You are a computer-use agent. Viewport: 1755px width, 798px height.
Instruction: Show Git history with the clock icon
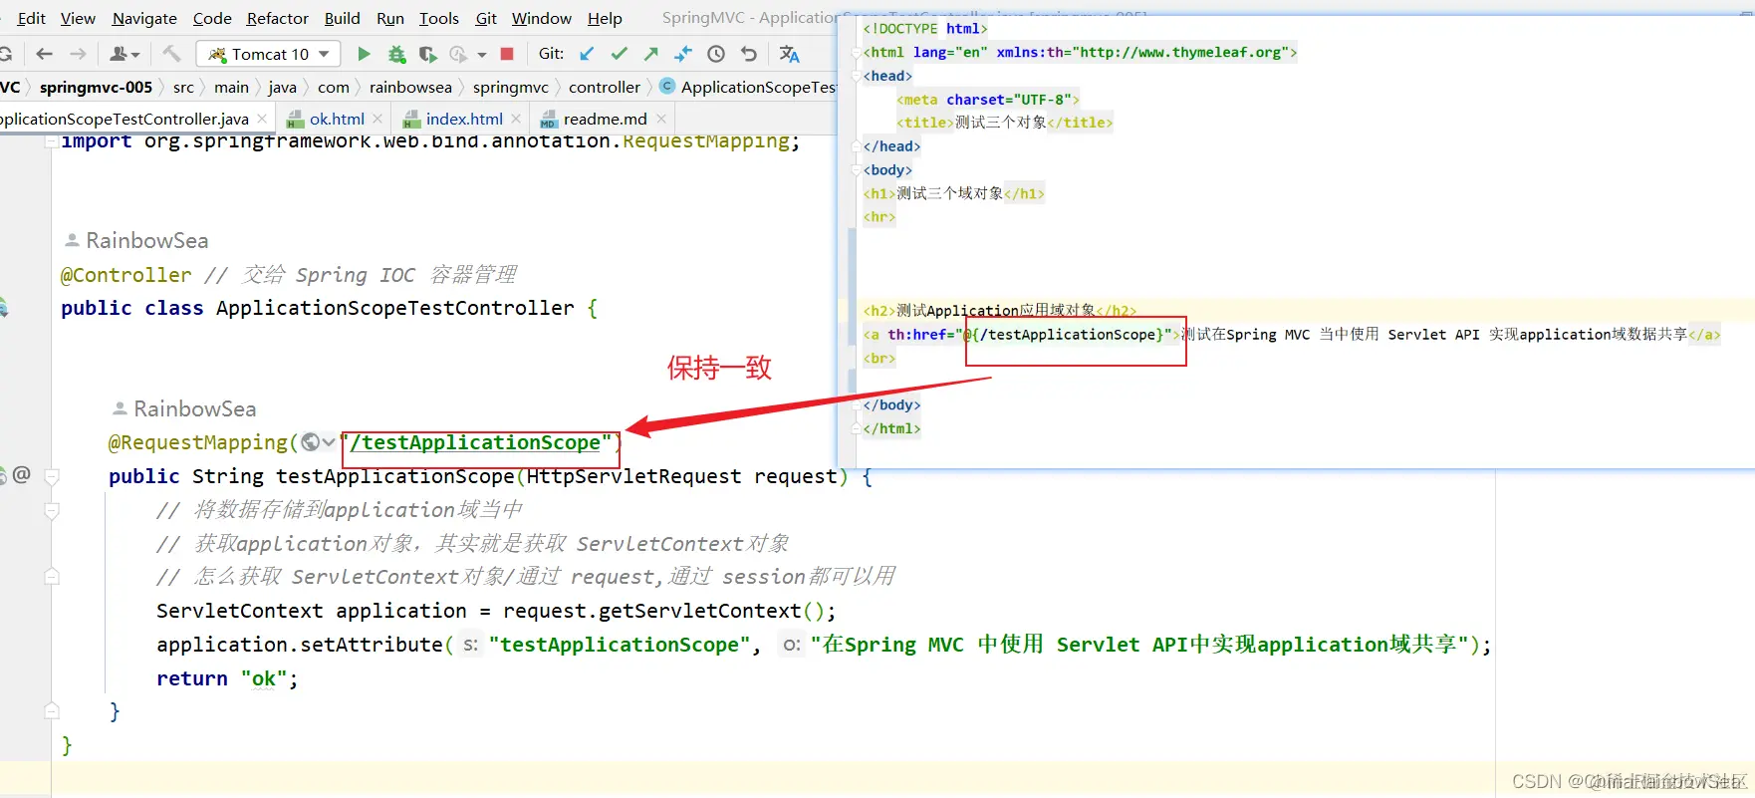click(716, 54)
